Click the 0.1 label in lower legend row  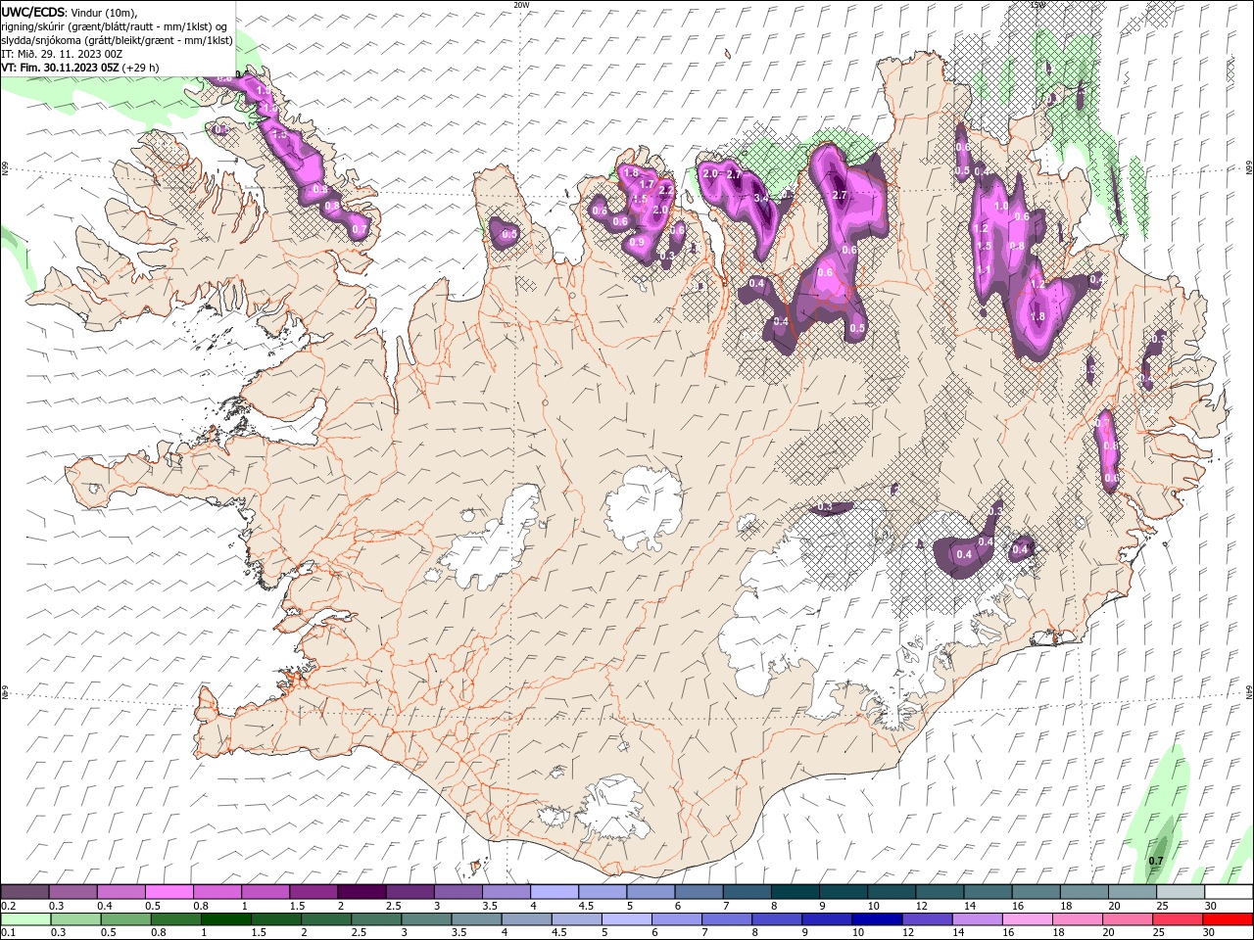pyautogui.click(x=9, y=933)
